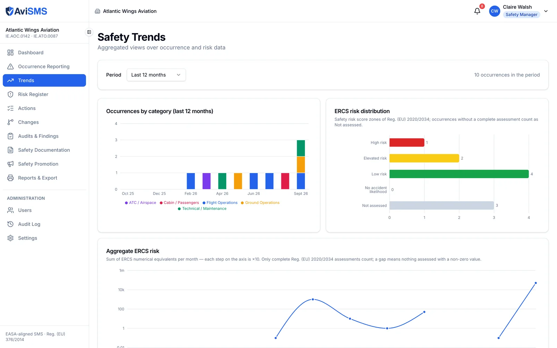Click the Safety Promotion megaphone icon
This screenshot has height=348, width=557.
click(10, 164)
